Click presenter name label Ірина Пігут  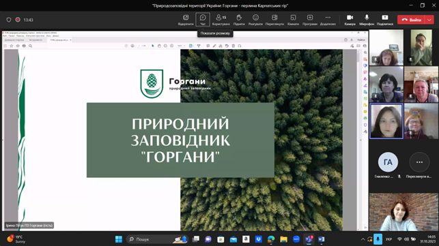tap(29, 226)
